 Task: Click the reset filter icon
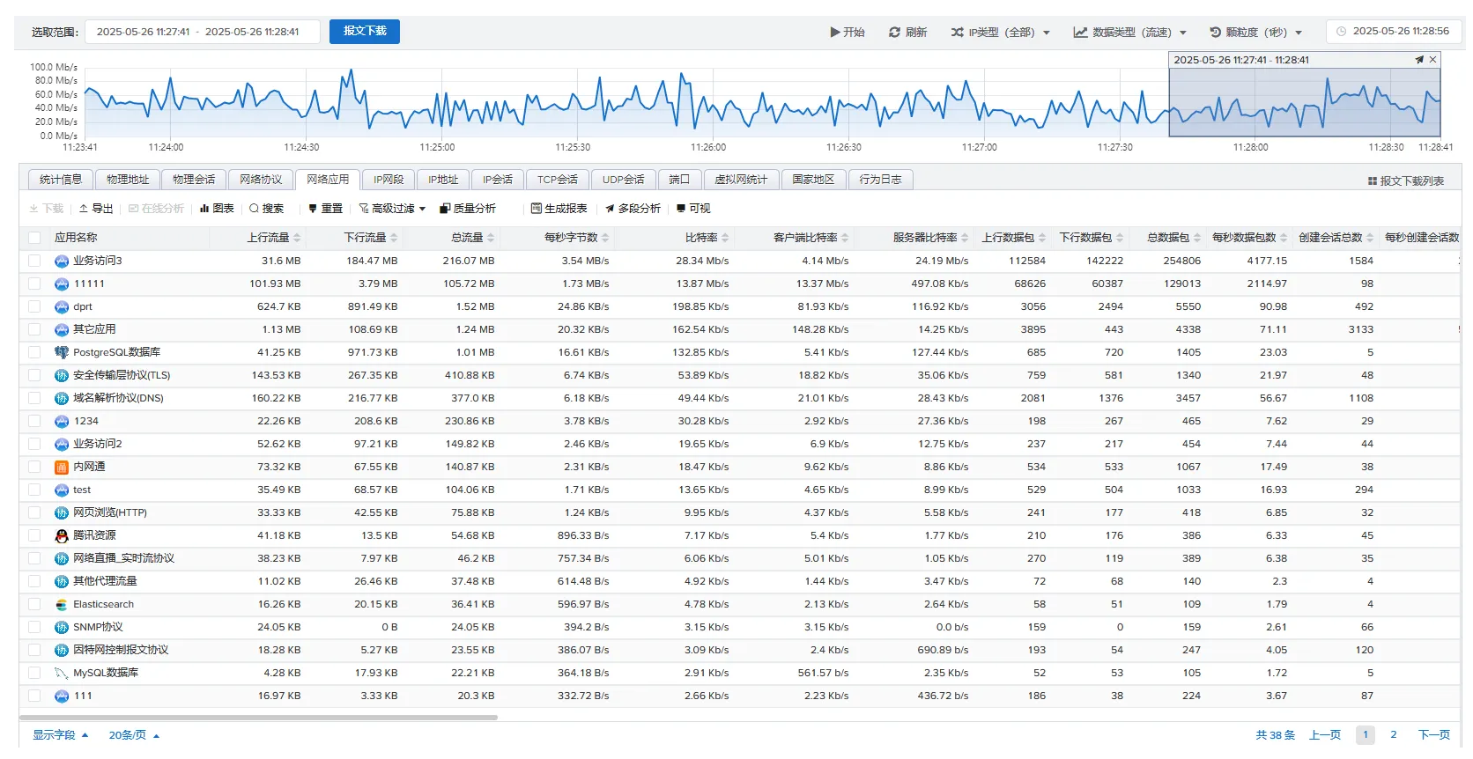313,209
